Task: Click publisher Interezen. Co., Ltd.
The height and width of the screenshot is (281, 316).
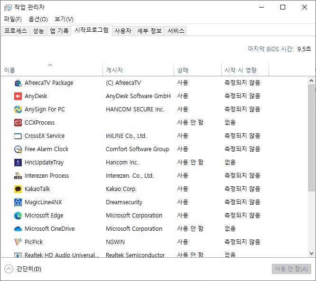Action: [x=130, y=176]
